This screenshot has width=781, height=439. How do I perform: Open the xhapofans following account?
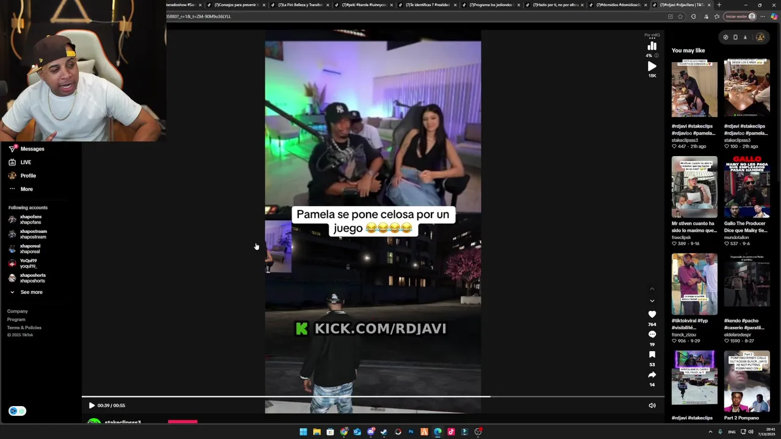[x=26, y=220]
